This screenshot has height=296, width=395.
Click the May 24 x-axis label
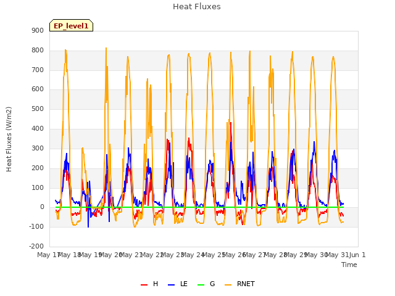[193, 255]
